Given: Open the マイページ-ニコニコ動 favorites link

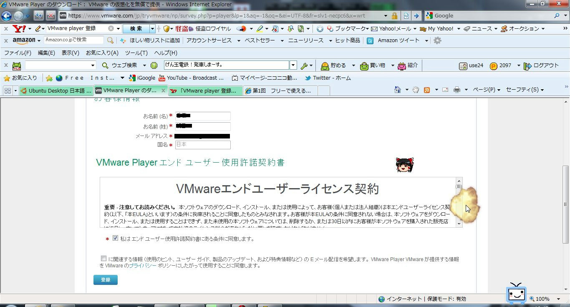Looking at the screenshot, I should click(x=265, y=78).
